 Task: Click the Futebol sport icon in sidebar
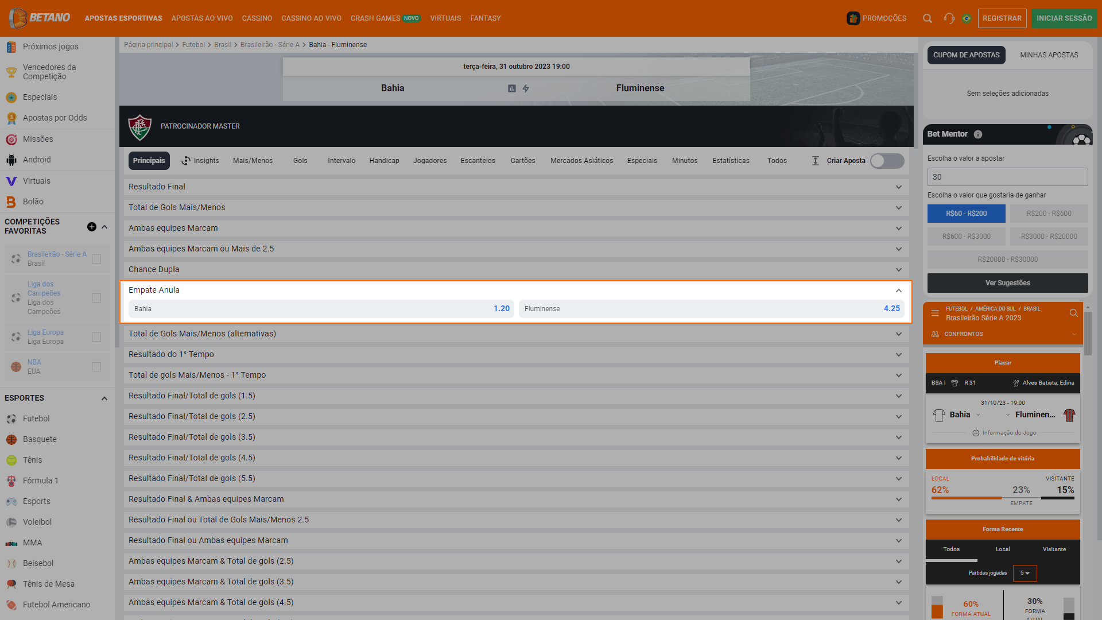pos(11,418)
